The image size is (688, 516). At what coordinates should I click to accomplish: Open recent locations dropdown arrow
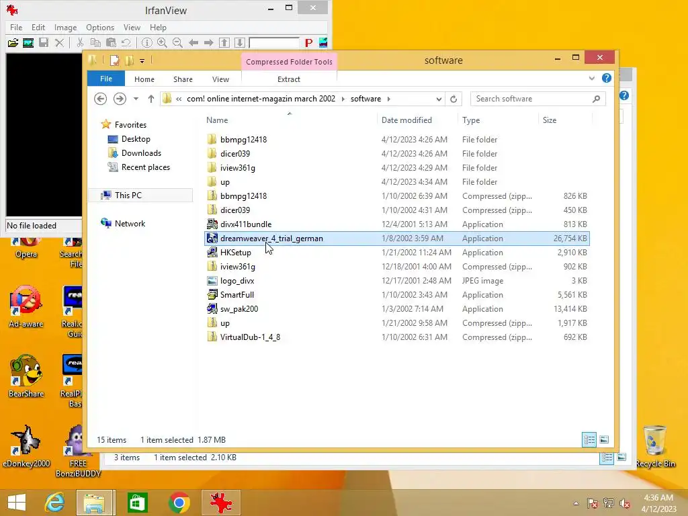point(136,99)
